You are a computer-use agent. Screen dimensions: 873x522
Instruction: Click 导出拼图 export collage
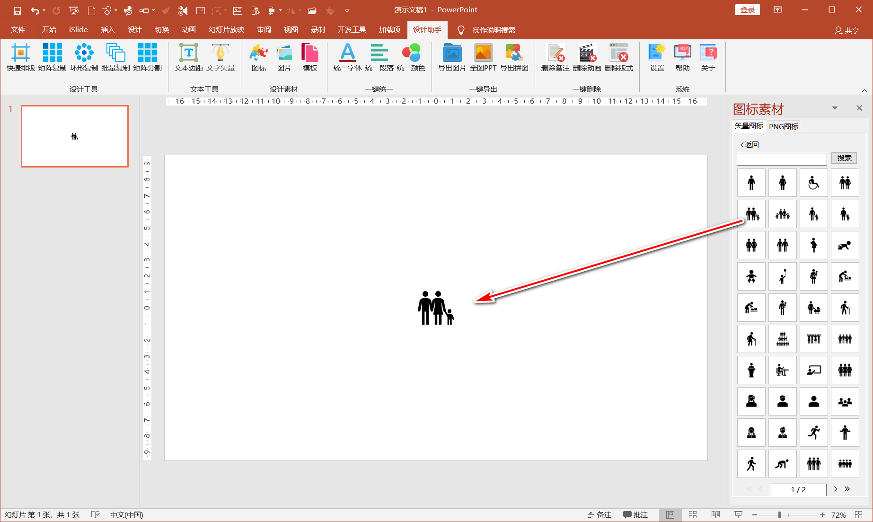514,57
